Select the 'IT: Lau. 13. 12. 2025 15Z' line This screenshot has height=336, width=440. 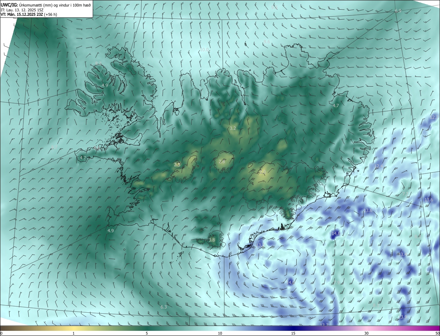[x=22, y=10]
